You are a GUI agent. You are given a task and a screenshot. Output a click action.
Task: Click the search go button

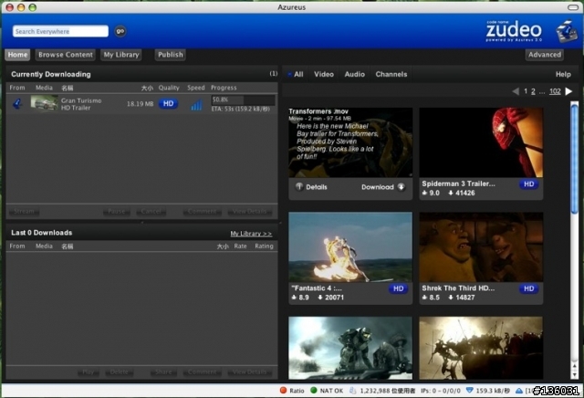tap(120, 31)
